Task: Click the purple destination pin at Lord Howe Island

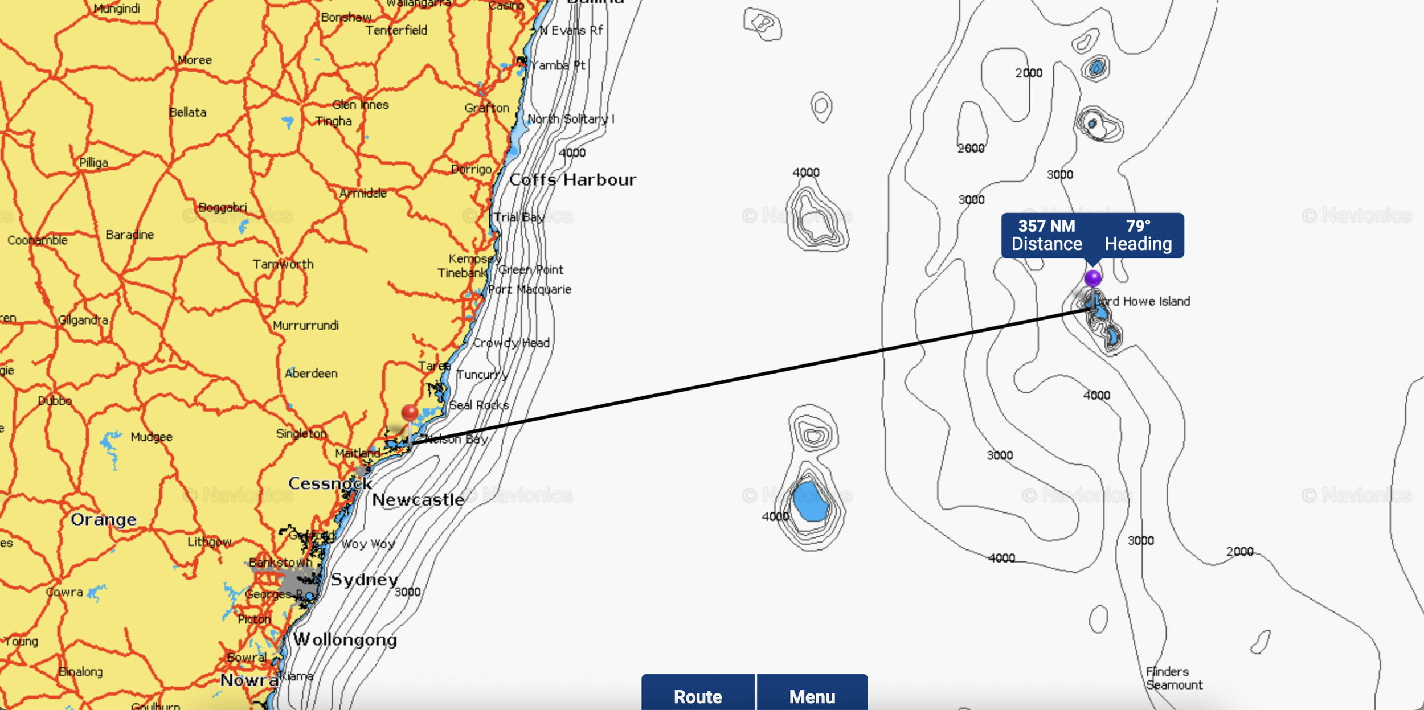Action: click(x=1092, y=278)
